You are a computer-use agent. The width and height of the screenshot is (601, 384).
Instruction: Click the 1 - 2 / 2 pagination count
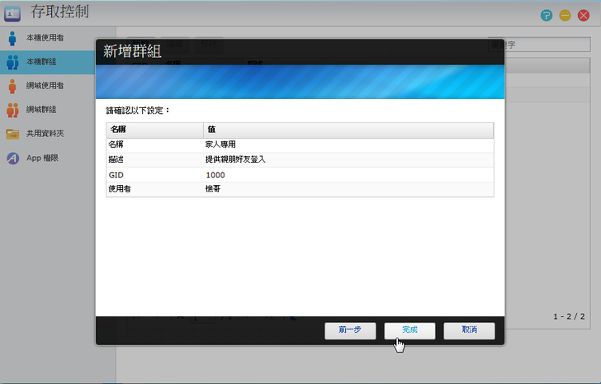(569, 316)
